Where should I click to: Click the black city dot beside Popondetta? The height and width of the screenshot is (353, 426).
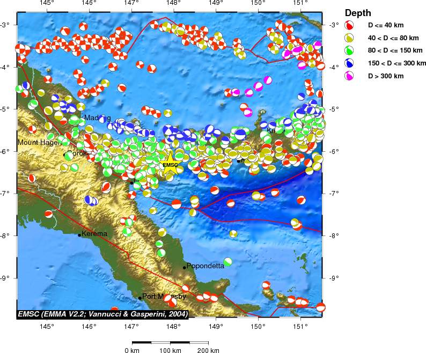coord(184,267)
